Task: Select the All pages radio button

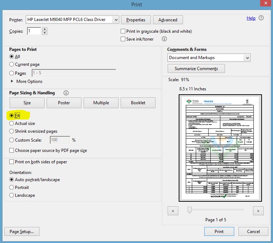Action: click(x=11, y=57)
